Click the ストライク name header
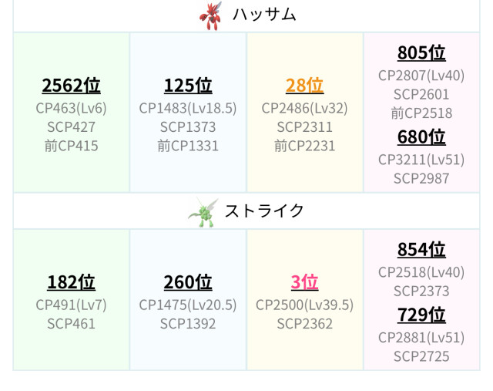Viewport: 493px width, 391px height. pyautogui.click(x=264, y=211)
